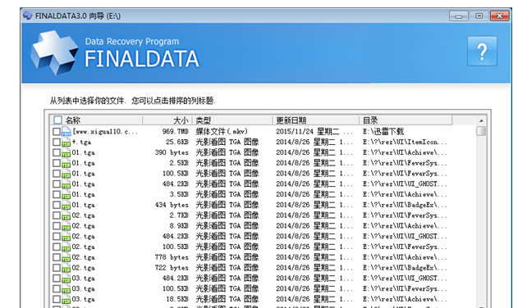Click the scrollbar up arrow in file list
The image size is (518, 308).
[481, 120]
